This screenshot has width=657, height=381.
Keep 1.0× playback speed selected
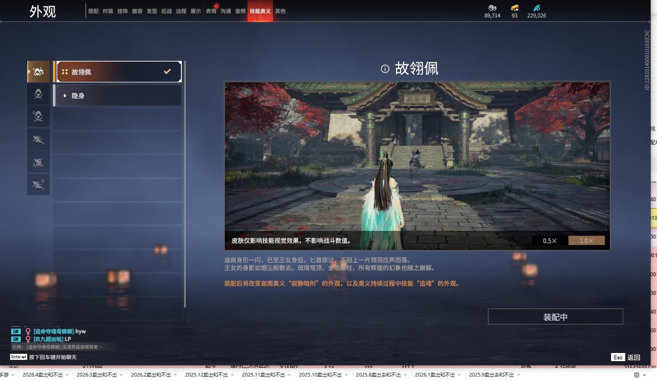(586, 240)
